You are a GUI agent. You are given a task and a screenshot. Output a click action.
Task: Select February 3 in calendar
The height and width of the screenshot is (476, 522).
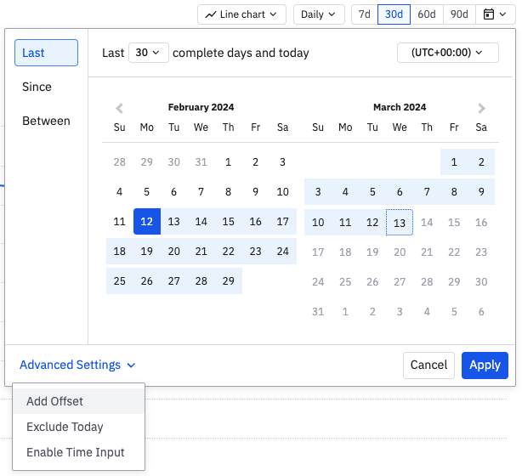pyautogui.click(x=282, y=162)
